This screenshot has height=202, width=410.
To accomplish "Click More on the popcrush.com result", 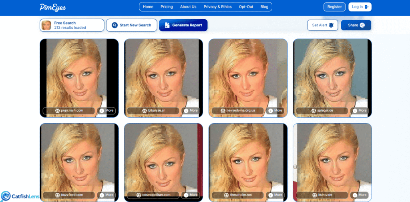I will 107,110.
